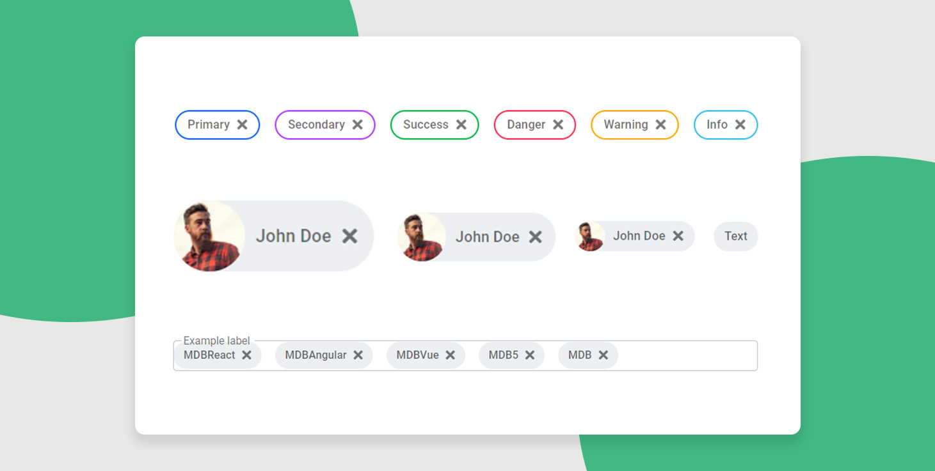Image resolution: width=935 pixels, height=471 pixels.
Task: Close the Success chip with the X
Action: point(461,125)
